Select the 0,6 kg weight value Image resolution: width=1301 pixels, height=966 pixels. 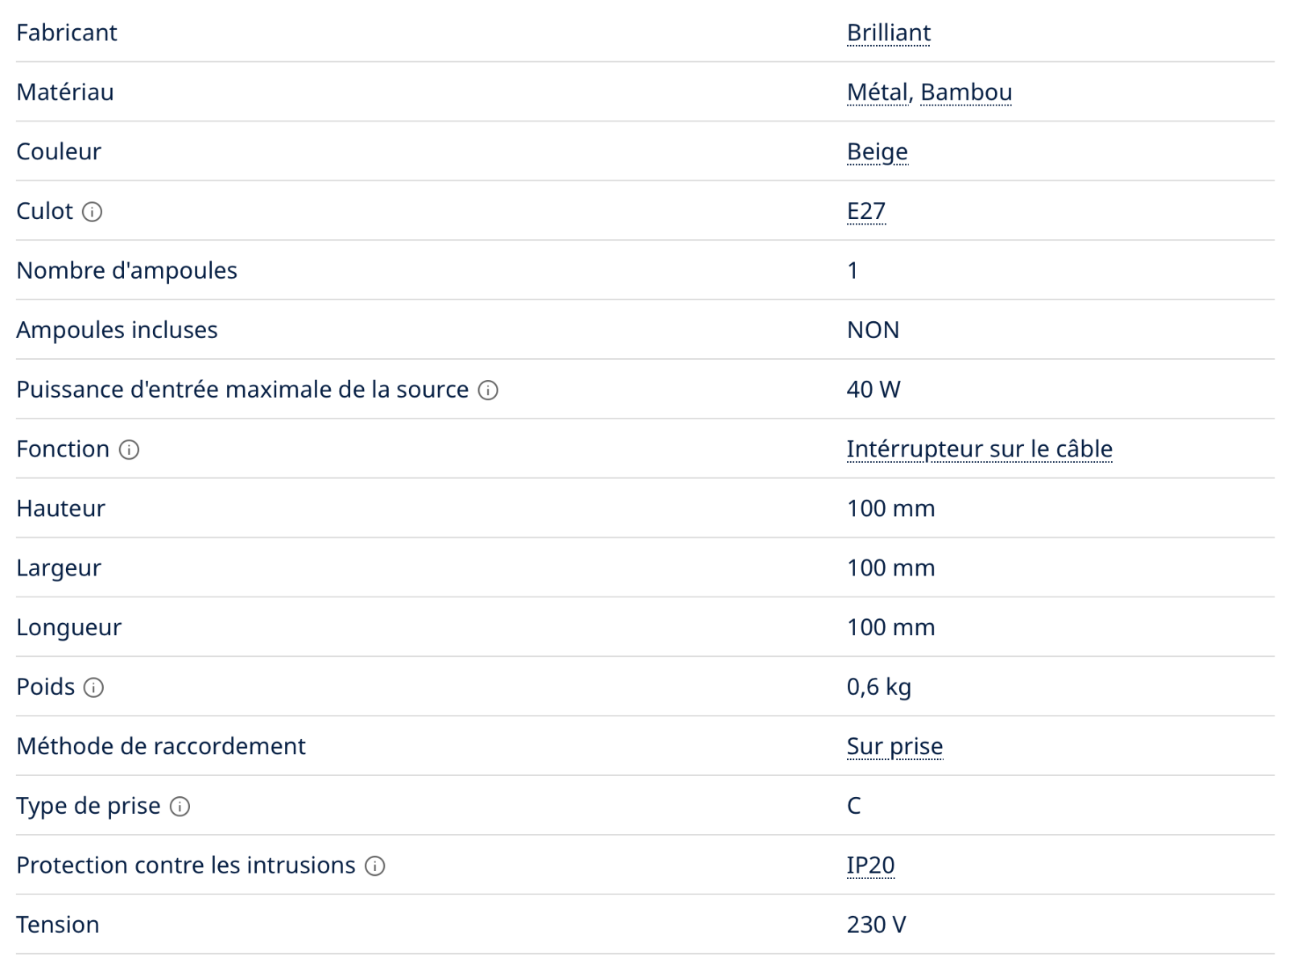point(878,687)
